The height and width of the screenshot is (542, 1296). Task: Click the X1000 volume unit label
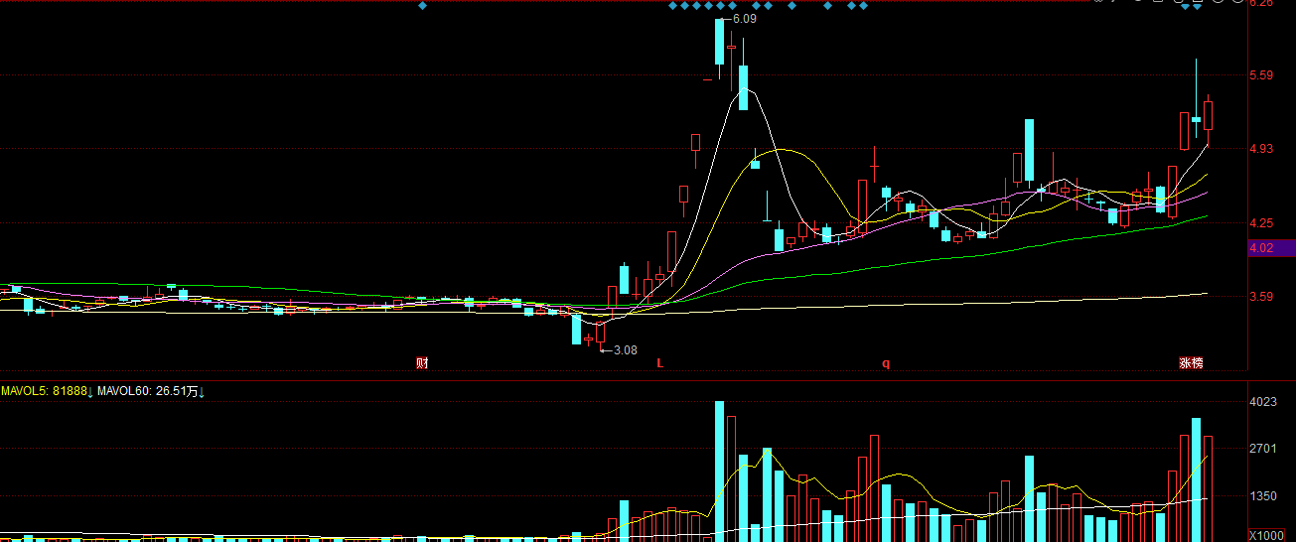(x=1265, y=536)
